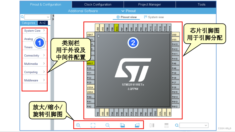235x132 pixels.
Task: Zoom in on the pinout view
Action: [78, 125]
